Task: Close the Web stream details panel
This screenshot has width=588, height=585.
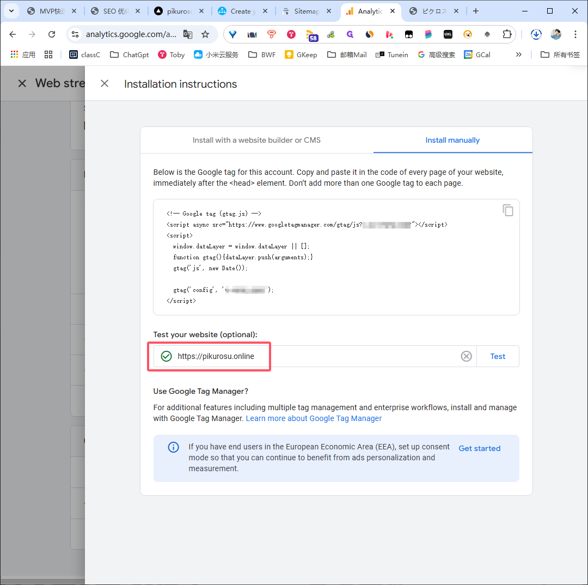Action: [22, 83]
